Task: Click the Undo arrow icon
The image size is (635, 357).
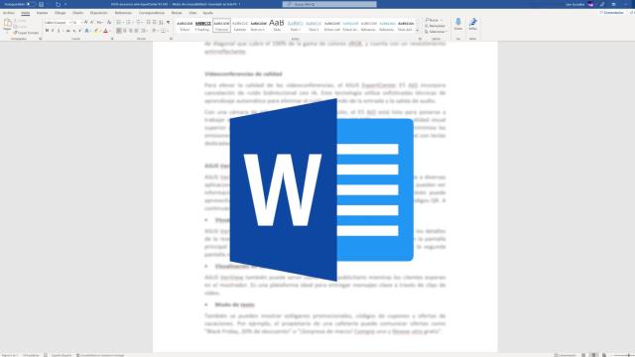Action: [x=58, y=4]
